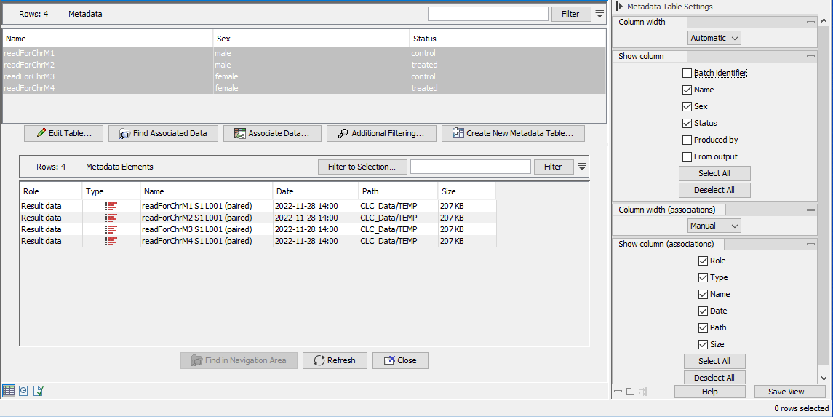Open the element info view icon

point(39,391)
